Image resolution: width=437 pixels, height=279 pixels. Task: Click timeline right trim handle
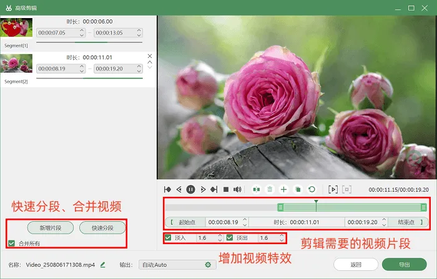[424, 207]
